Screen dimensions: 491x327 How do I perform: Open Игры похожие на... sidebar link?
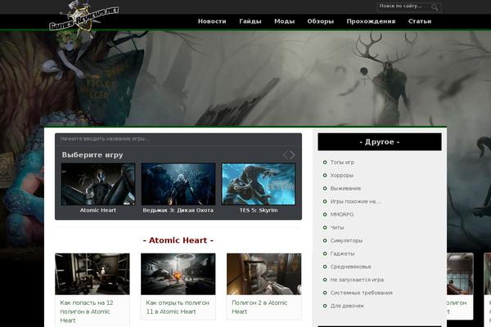tap(355, 202)
